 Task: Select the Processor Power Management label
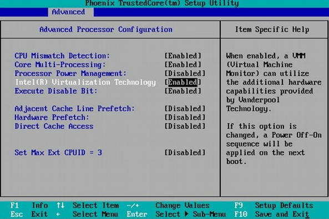click(70, 73)
